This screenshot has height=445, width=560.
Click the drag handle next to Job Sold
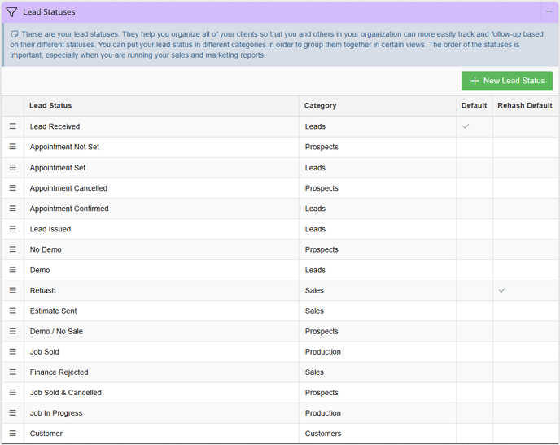coord(12,352)
